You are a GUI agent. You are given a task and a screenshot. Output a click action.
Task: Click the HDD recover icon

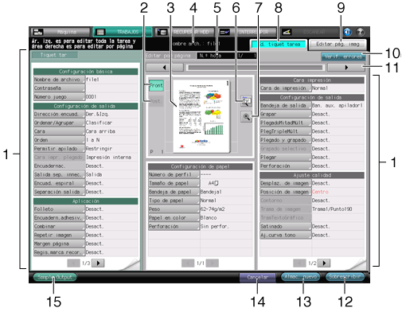pos(162,32)
